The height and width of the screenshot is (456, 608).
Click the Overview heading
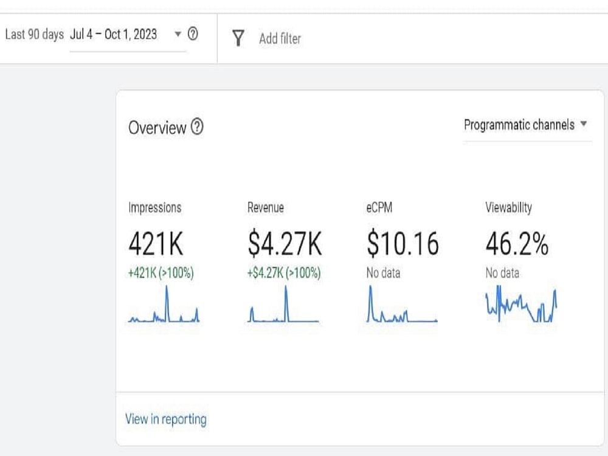point(157,128)
